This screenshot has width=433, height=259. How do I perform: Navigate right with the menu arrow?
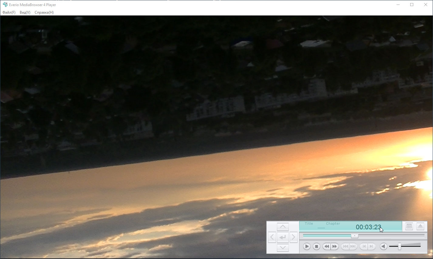tap(293, 237)
